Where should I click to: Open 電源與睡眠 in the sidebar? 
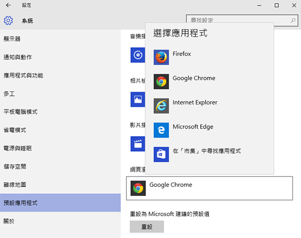coord(60,148)
